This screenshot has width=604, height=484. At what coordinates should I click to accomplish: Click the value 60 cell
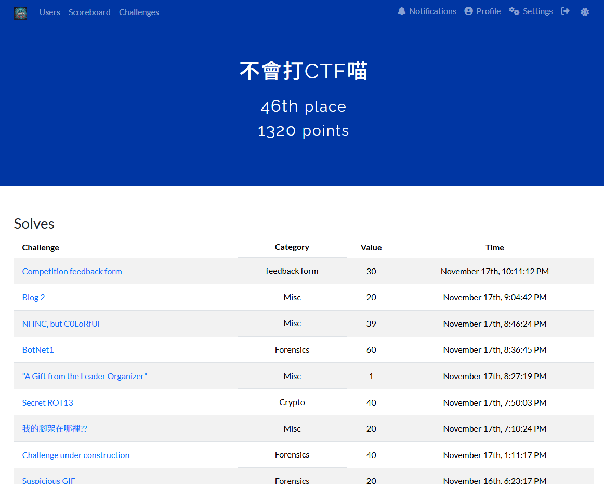coord(371,349)
